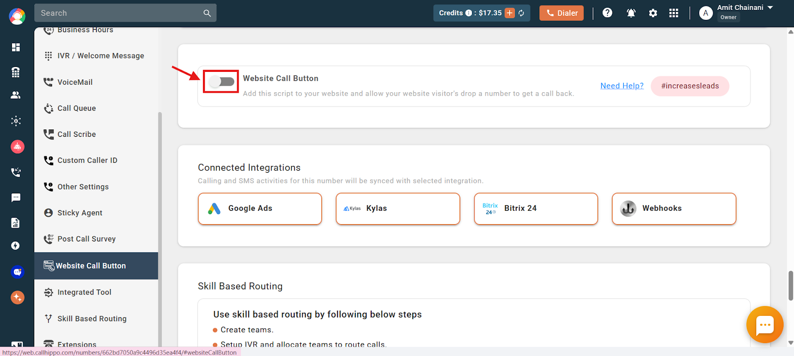The height and width of the screenshot is (356, 794).
Task: Click the search magnifier icon
Action: (207, 13)
